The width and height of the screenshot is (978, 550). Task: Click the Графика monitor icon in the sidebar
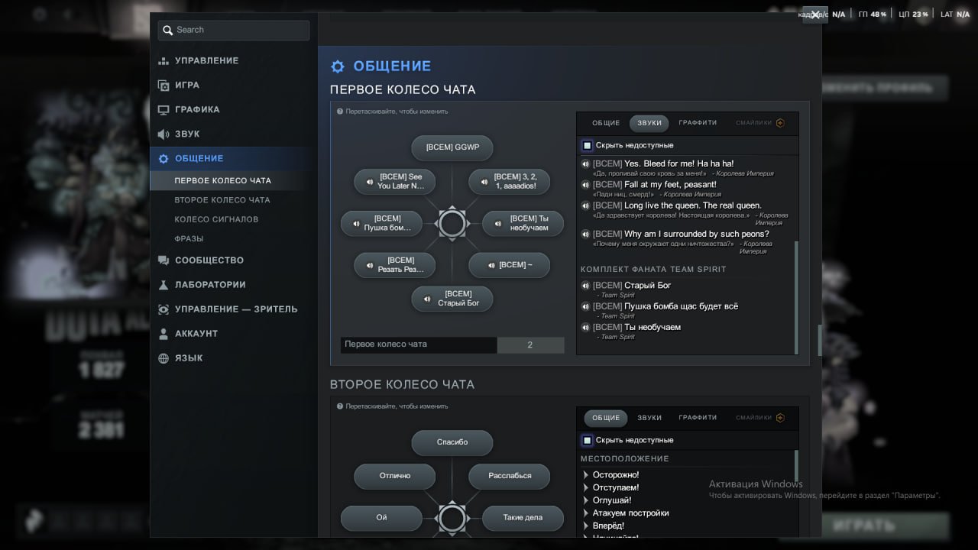click(x=163, y=109)
